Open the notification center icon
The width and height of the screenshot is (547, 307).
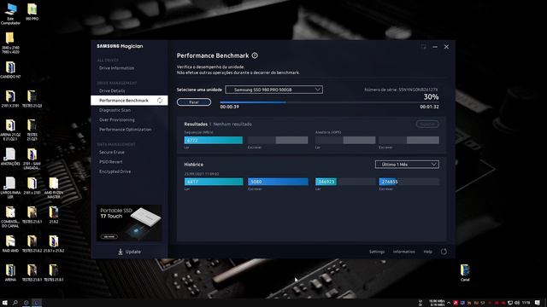click(538, 303)
